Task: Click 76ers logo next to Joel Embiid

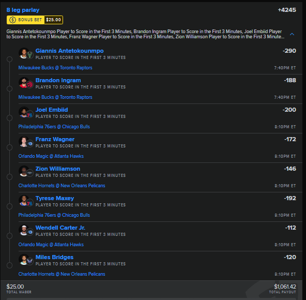Action: pyautogui.click(x=29, y=115)
